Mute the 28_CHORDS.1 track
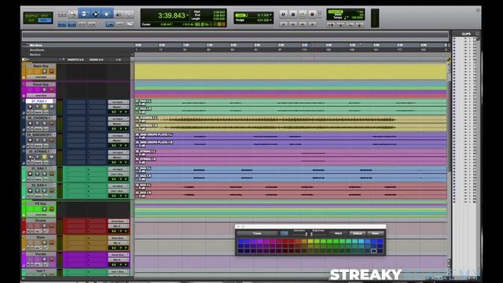 [51, 123]
